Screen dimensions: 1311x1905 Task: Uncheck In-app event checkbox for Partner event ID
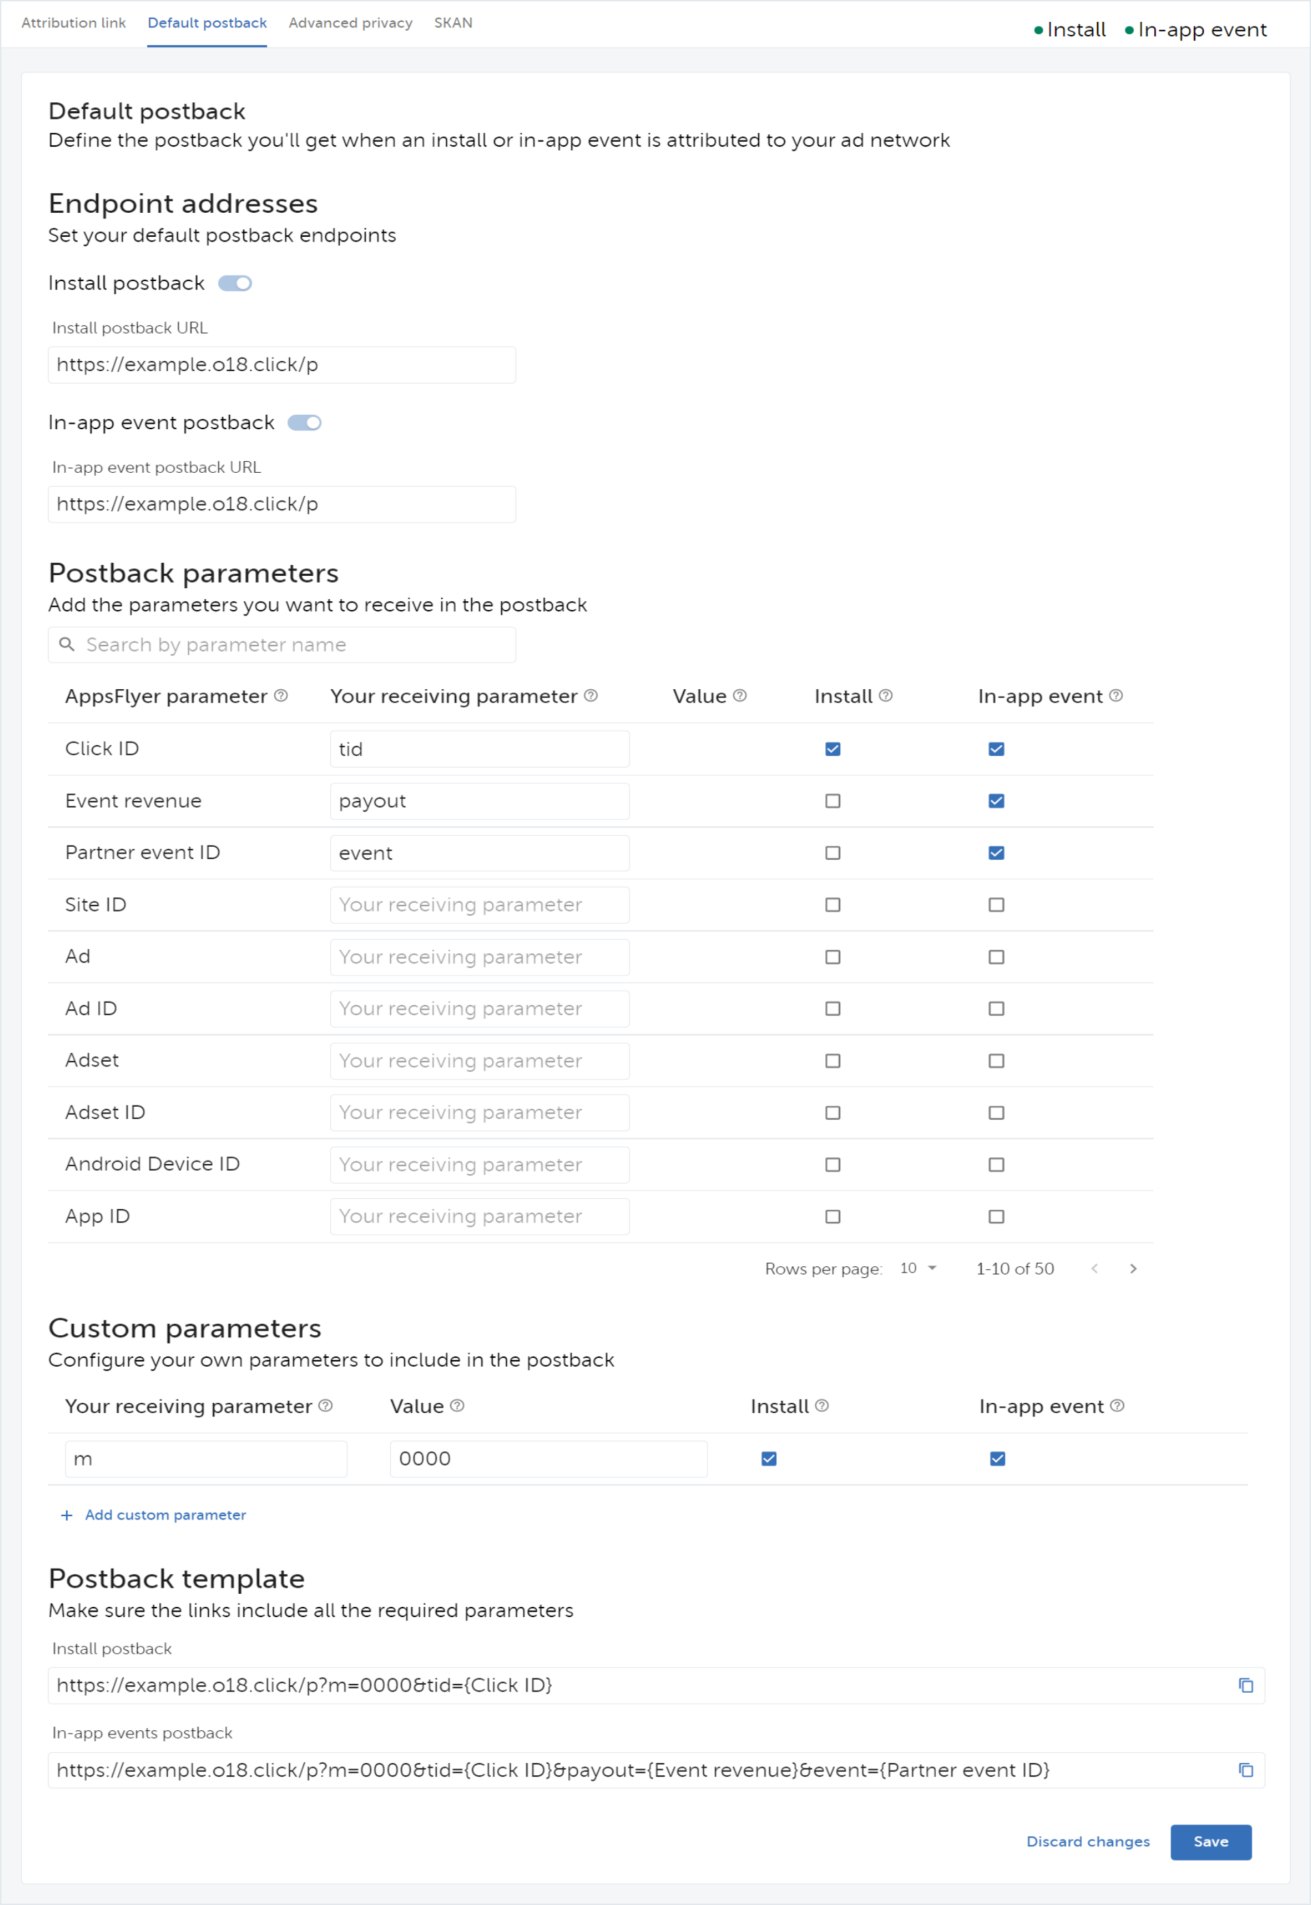pyautogui.click(x=996, y=853)
